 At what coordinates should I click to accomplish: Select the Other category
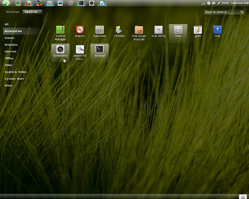pos(9,65)
